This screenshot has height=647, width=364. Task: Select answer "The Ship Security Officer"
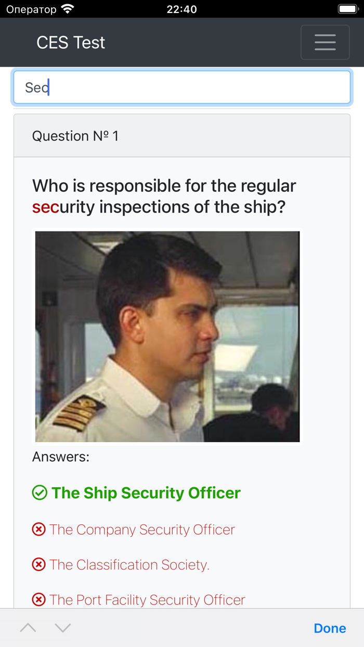(145, 493)
